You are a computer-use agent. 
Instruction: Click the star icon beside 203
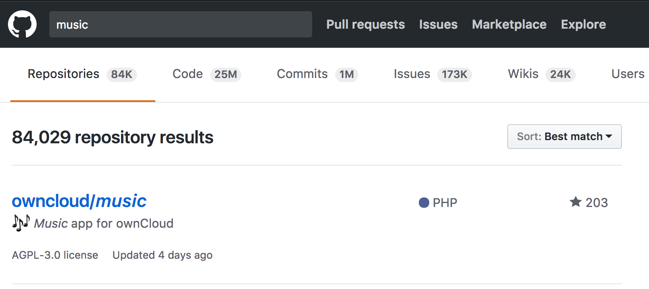tap(575, 202)
